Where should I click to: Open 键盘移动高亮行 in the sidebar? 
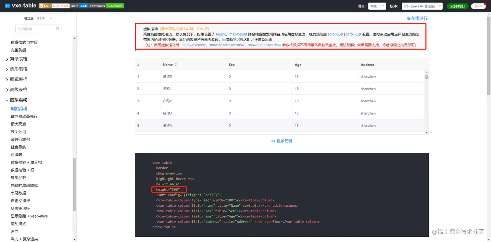24,116
